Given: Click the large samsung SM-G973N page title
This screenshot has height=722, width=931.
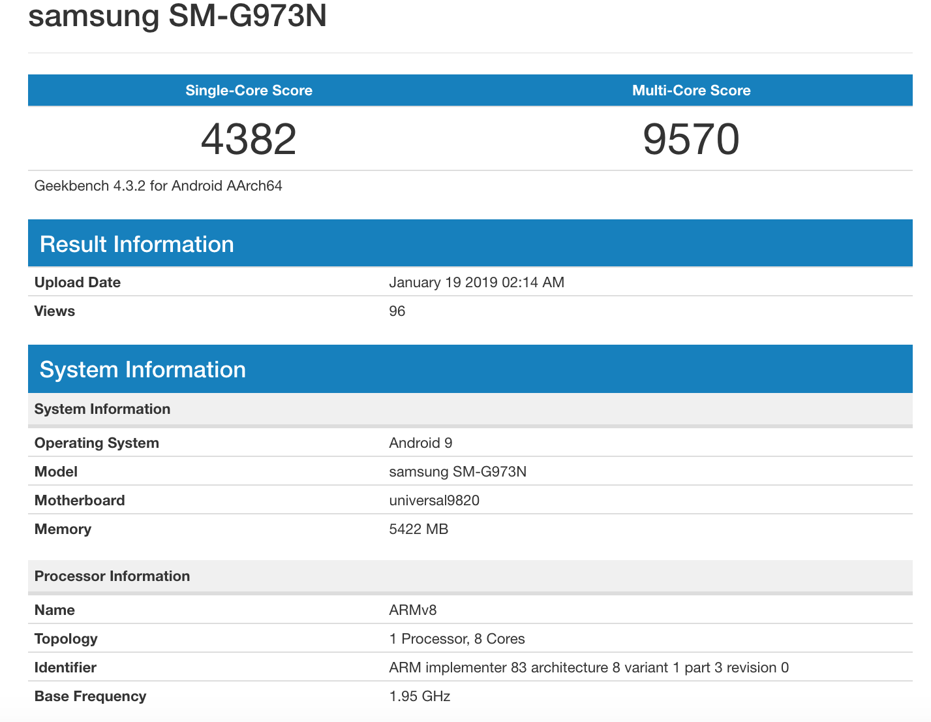Looking at the screenshot, I should [x=177, y=16].
